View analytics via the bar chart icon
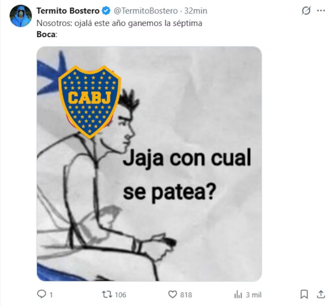The width and height of the screenshot is (333, 306). (238, 295)
